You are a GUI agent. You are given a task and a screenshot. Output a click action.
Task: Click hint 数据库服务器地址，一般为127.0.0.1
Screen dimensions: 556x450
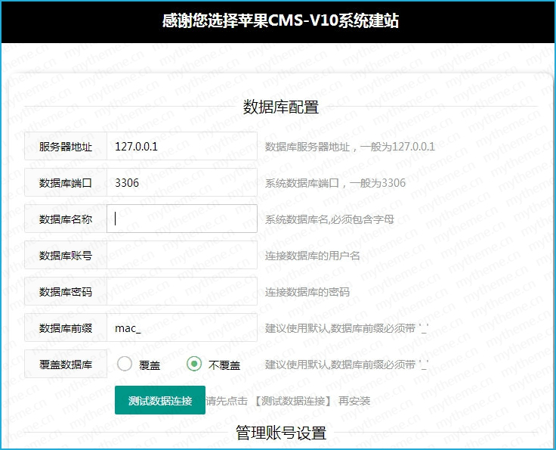[x=350, y=147]
